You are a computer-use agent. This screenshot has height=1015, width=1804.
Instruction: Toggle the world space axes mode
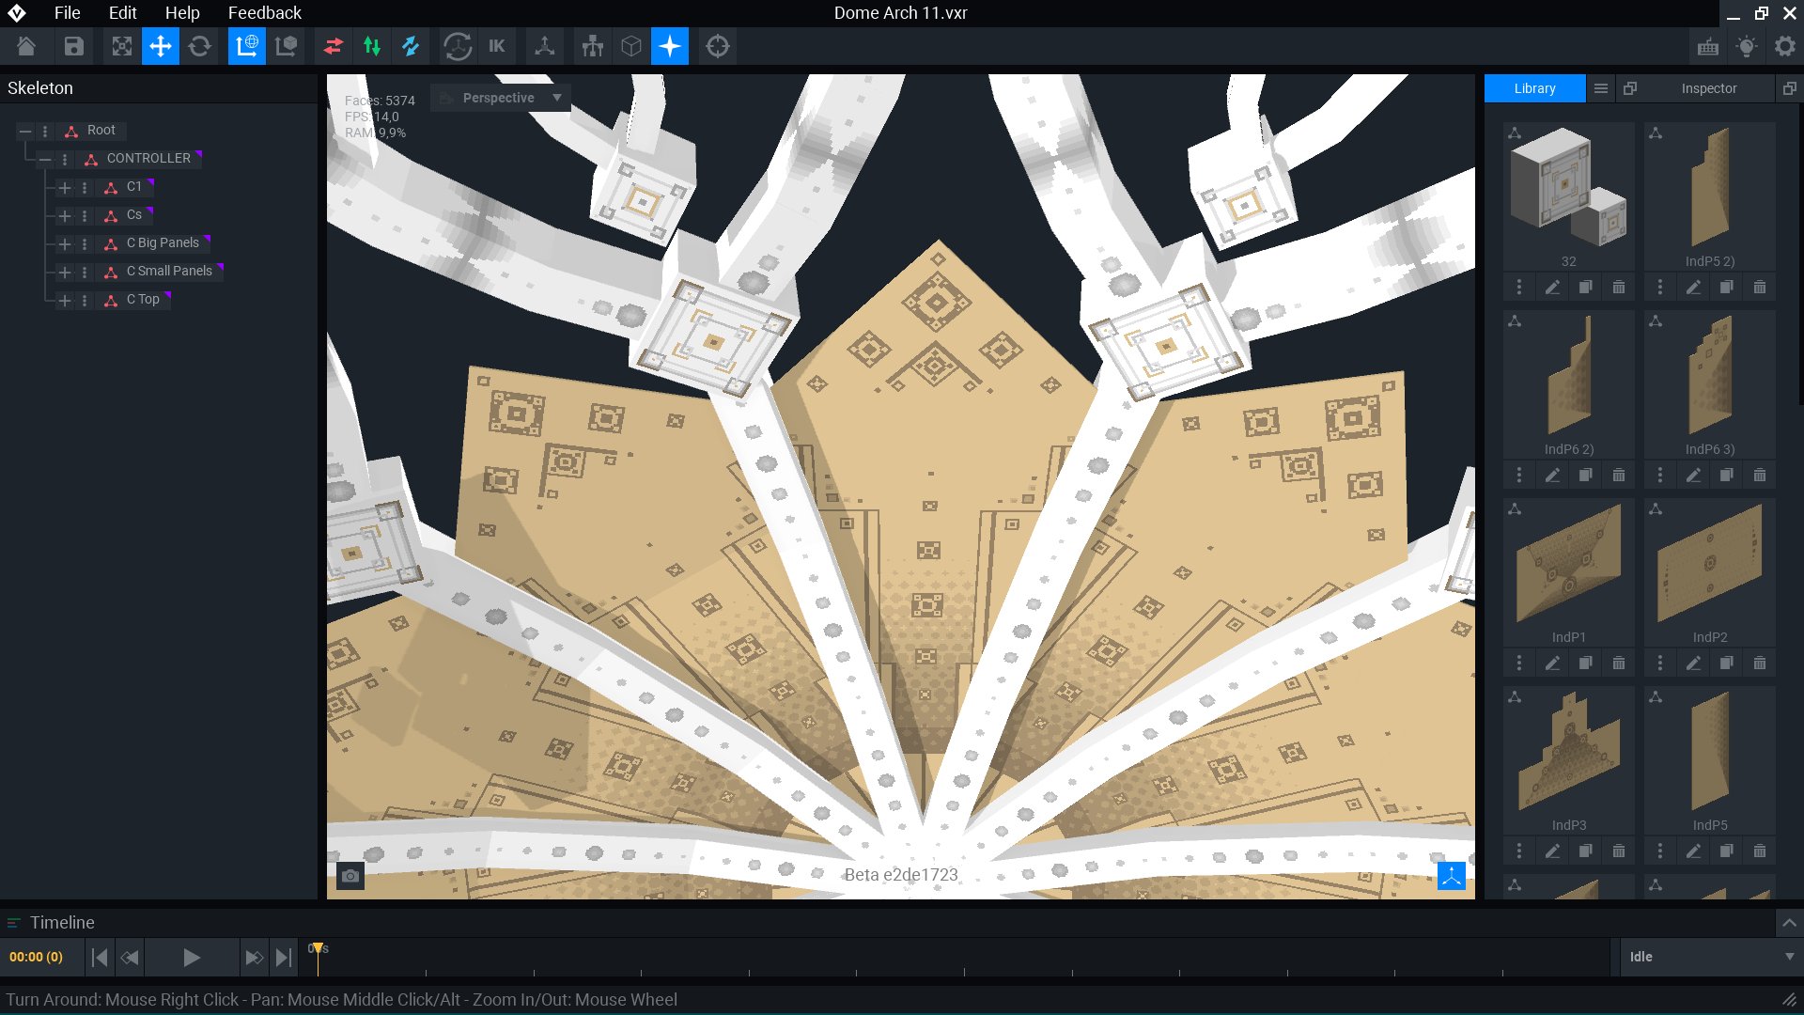pos(247,46)
